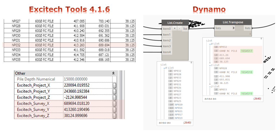Edit the Excitech_Project_Y value 243660.192384
Image resolution: width=279 pixels, height=132 pixels.
(x=88, y=91)
